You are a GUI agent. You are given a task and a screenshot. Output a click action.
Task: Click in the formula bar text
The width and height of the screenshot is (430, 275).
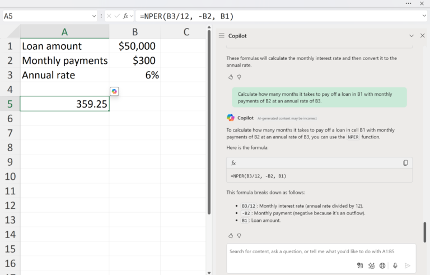click(186, 16)
